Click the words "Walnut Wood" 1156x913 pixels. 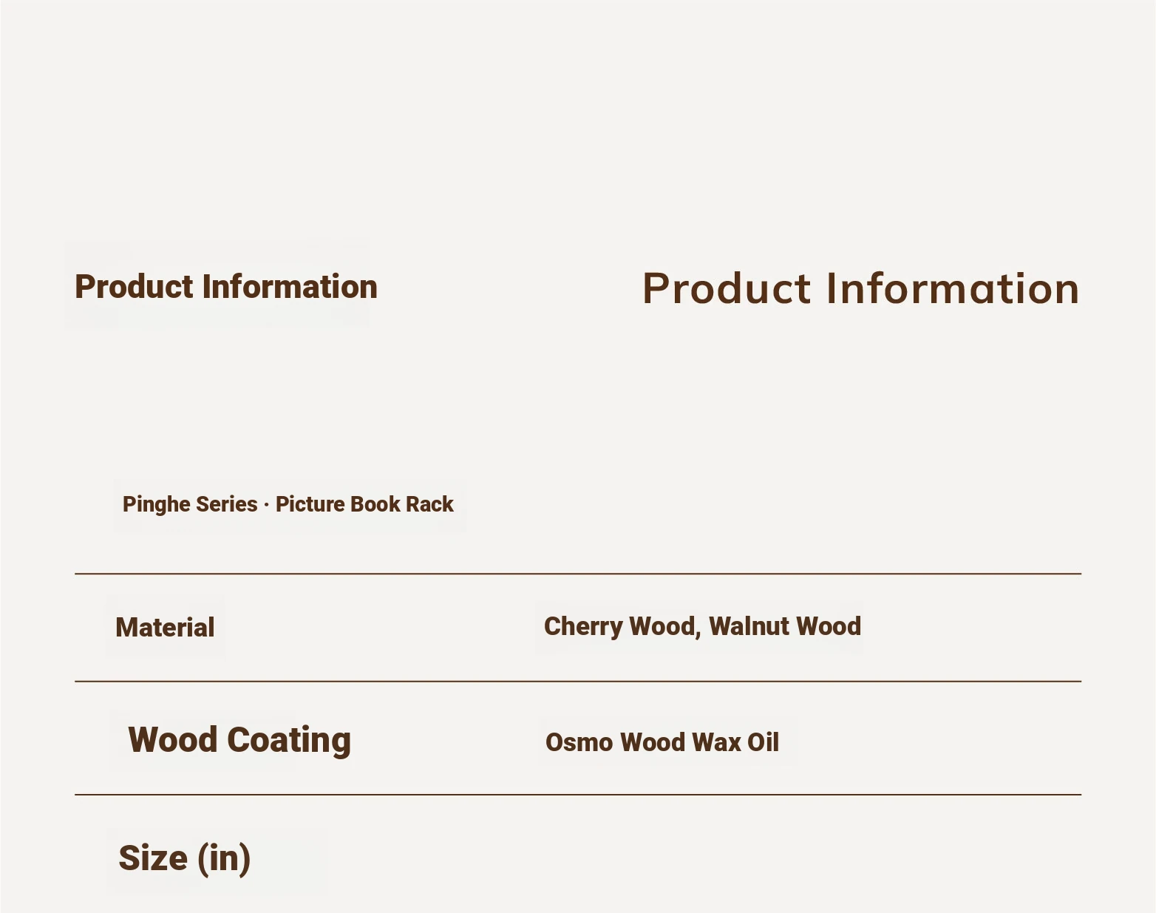785,626
